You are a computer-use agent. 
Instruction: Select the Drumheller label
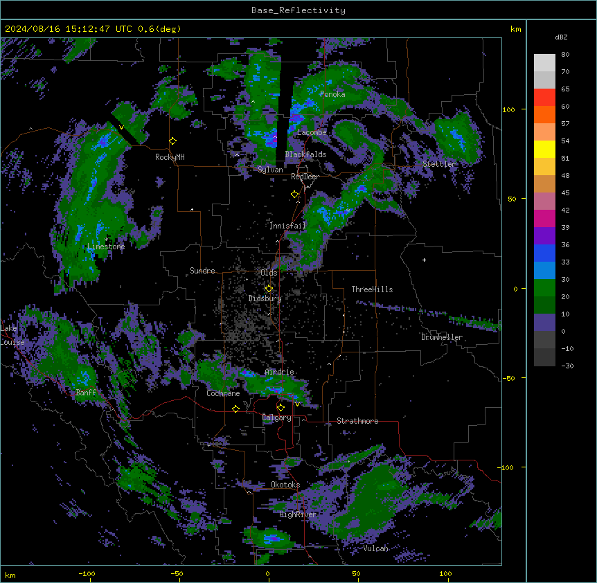pyautogui.click(x=442, y=337)
